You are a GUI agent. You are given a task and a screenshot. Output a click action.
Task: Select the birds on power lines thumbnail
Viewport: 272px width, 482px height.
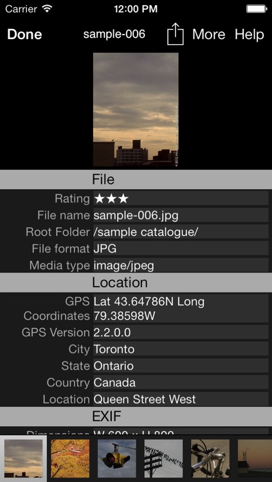coord(164,458)
